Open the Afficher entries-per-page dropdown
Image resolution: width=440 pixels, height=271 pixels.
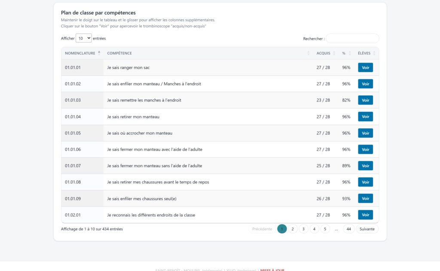pyautogui.click(x=84, y=38)
